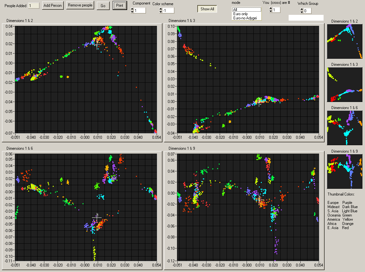
Task: Click the white cross marker in Dimensions 1 & 6 plot
Action: 97,217
